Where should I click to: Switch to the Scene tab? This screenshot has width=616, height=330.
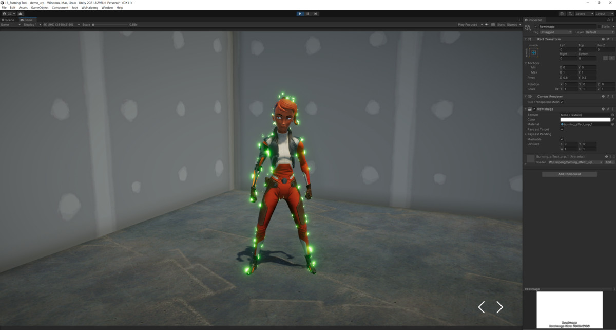point(9,20)
